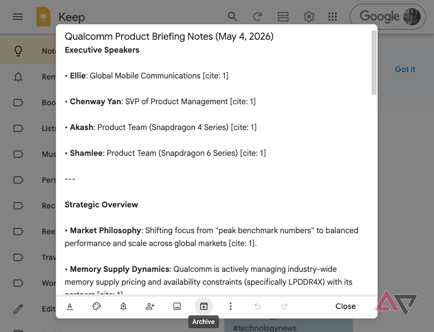Screen dimensions: 434x332
Task: Click the #technologynews note behind dialog
Action: [264, 328]
